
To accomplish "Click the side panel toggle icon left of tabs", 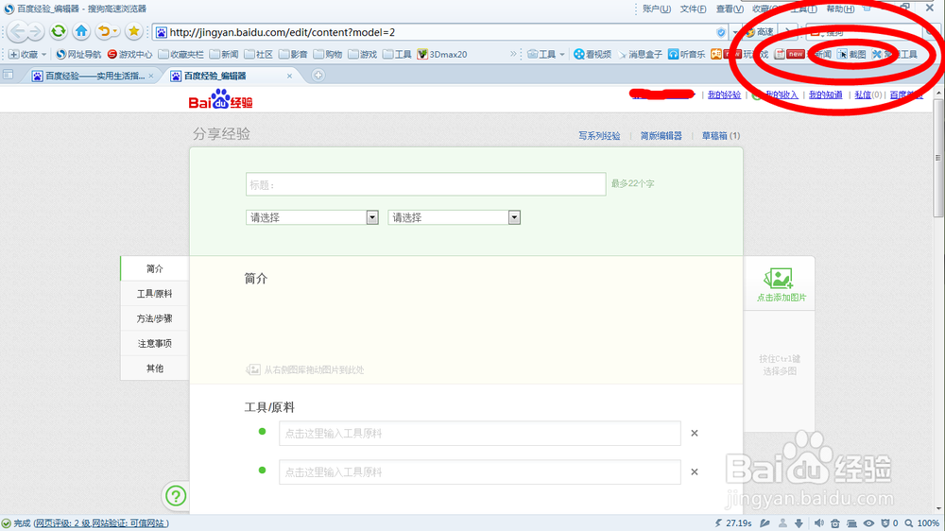I will 9,75.
